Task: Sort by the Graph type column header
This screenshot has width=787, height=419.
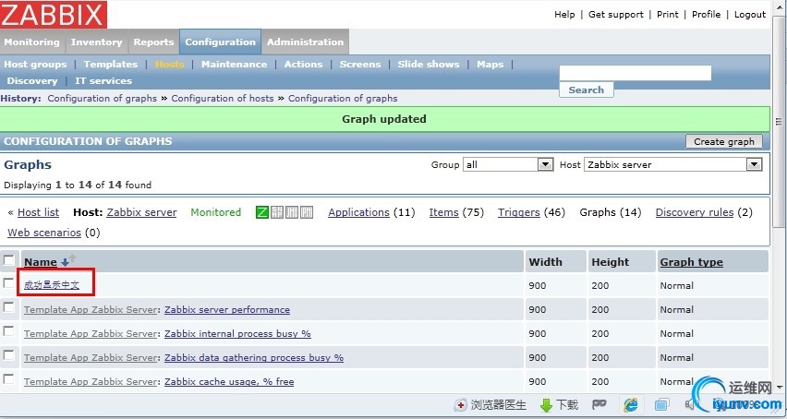Action: (x=692, y=262)
